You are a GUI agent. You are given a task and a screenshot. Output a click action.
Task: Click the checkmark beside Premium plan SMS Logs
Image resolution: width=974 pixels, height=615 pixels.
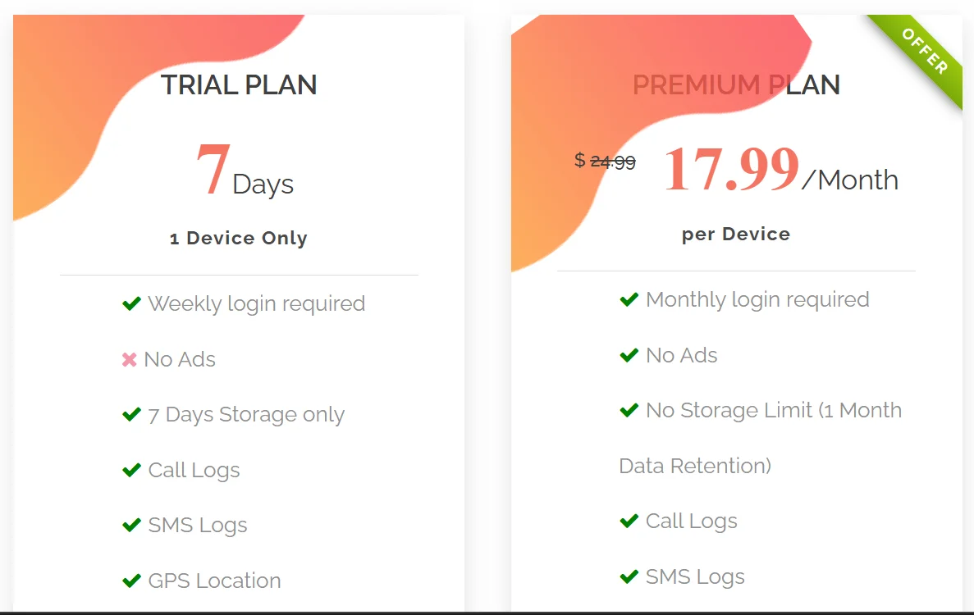point(629,577)
